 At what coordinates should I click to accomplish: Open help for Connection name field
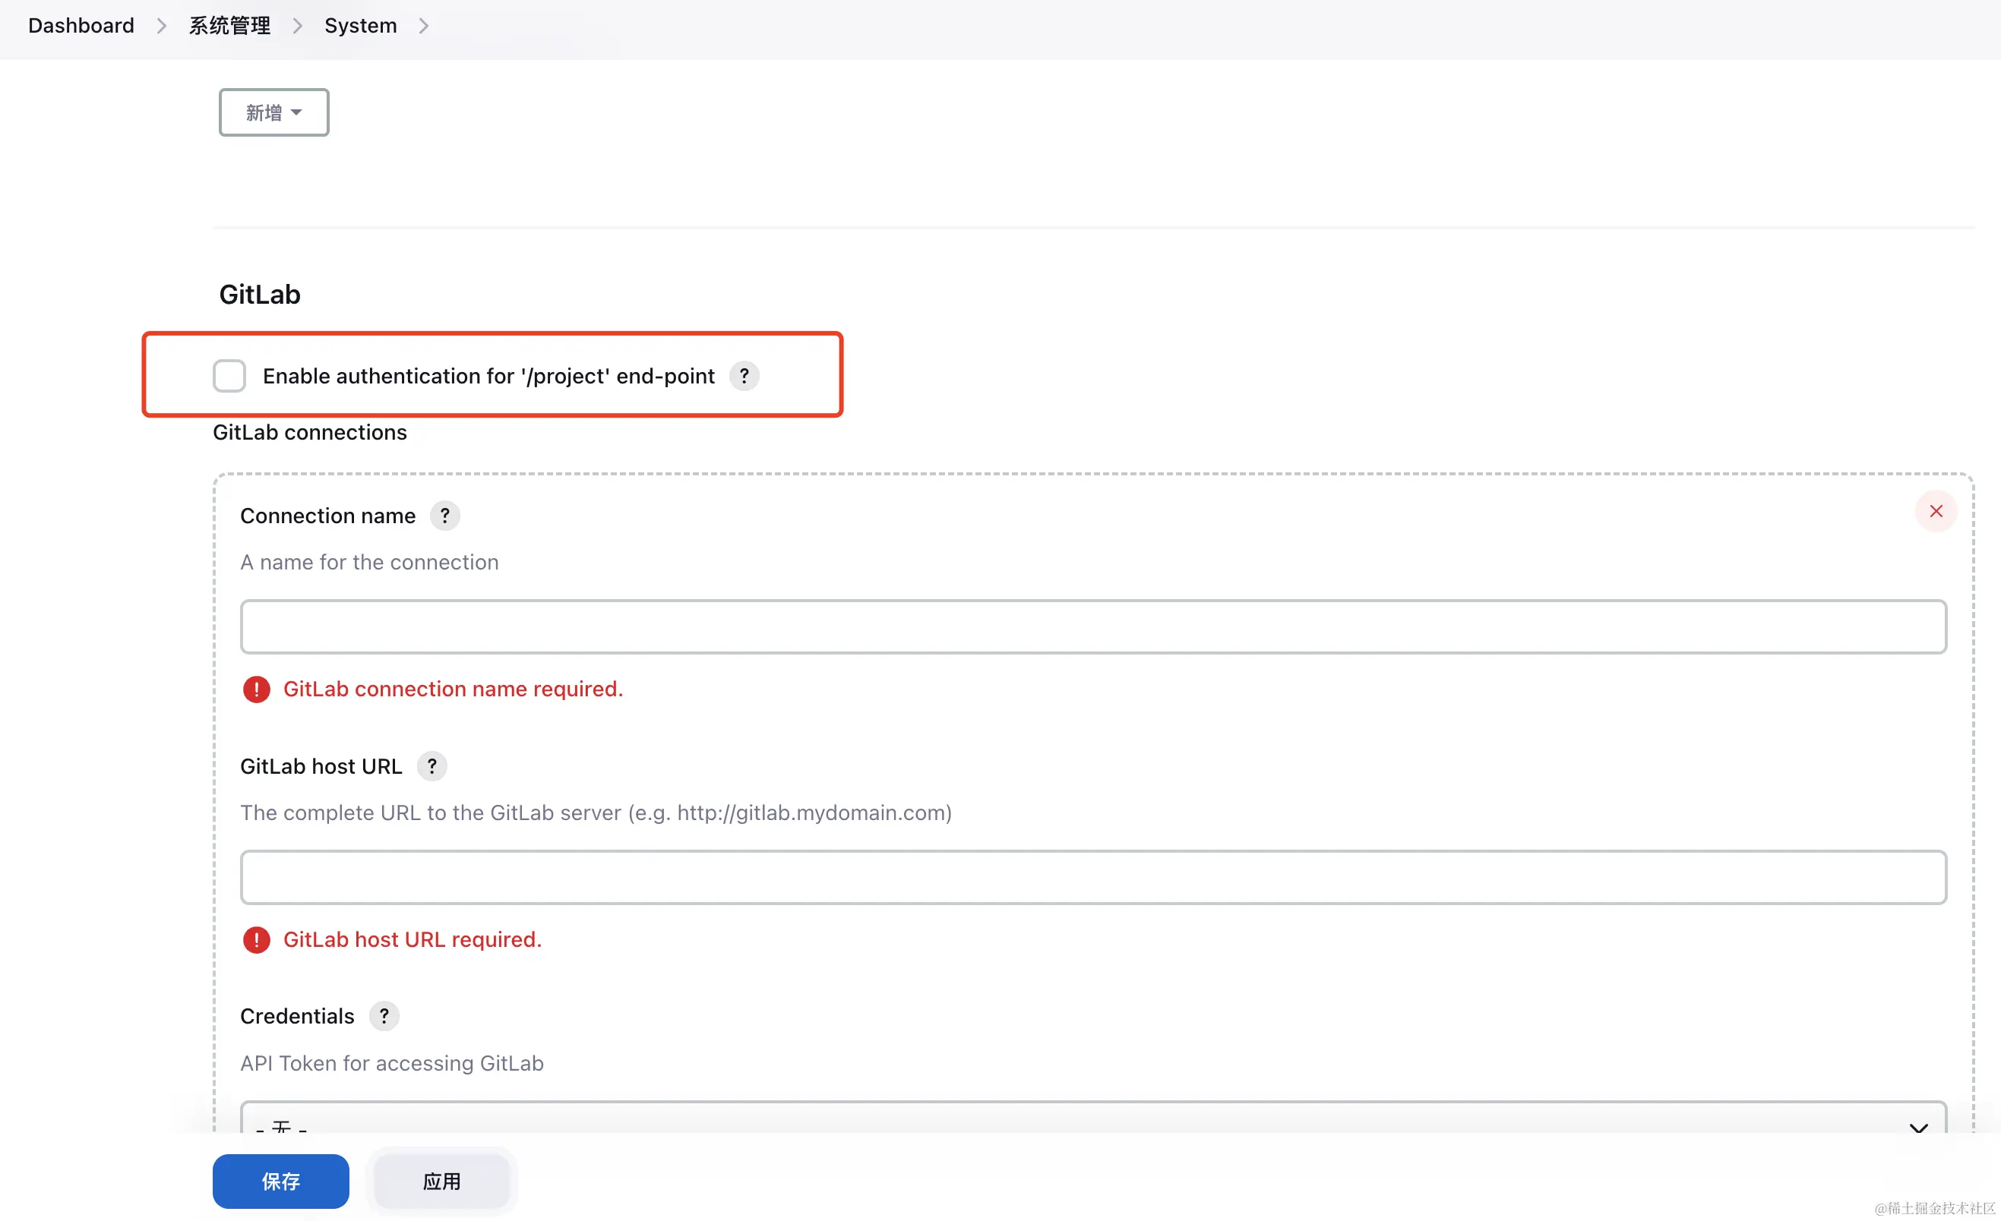click(444, 516)
